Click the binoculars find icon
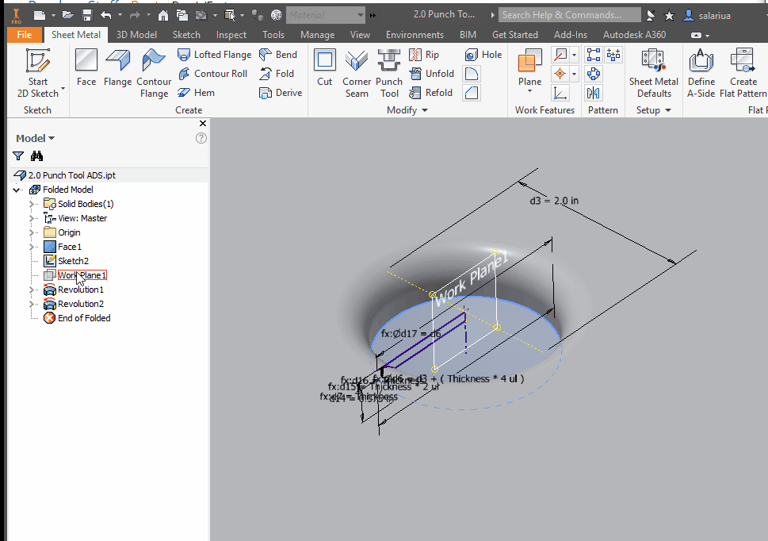The height and width of the screenshot is (541, 768). tap(36, 155)
